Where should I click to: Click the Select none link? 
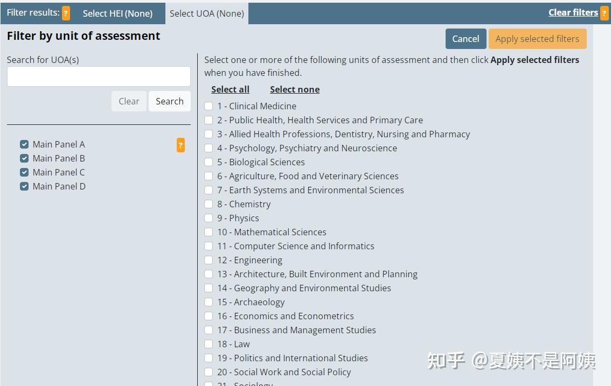tap(295, 89)
